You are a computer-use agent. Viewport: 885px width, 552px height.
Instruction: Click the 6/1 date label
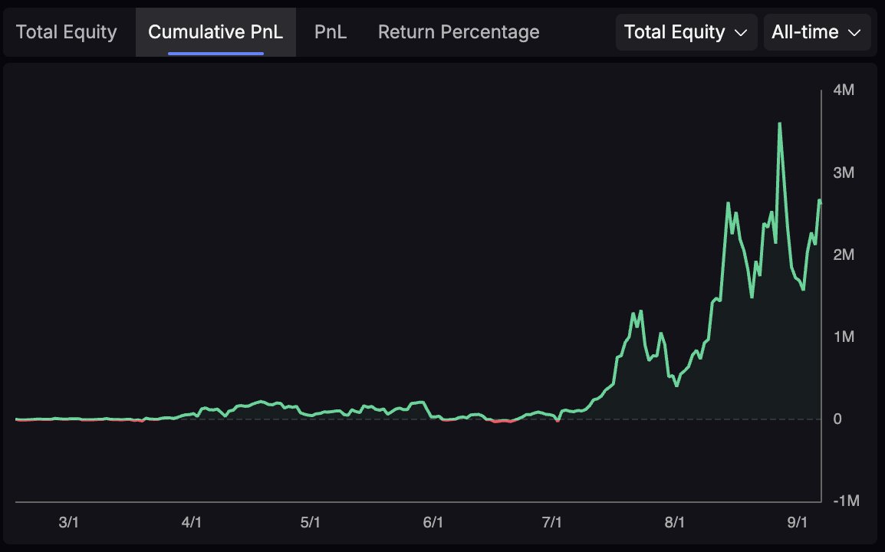click(x=433, y=522)
